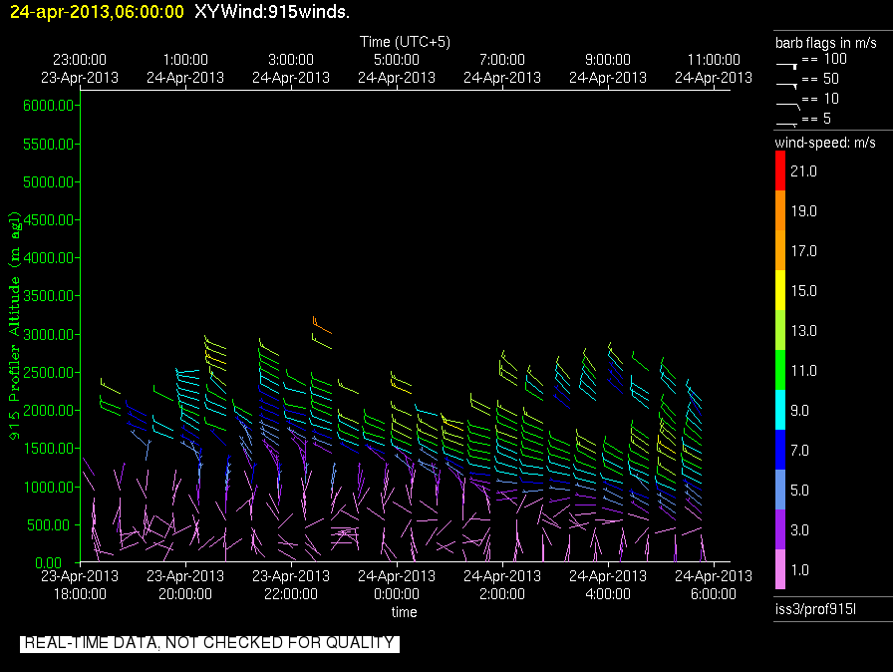The width and height of the screenshot is (893, 672).
Task: Click the 50 m/s barb flag symbol
Action: pyautogui.click(x=787, y=86)
